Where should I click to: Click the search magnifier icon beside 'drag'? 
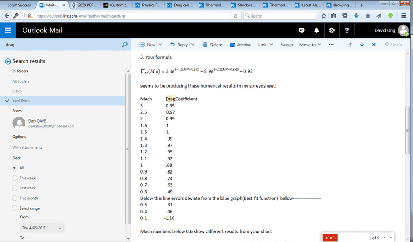click(x=124, y=45)
